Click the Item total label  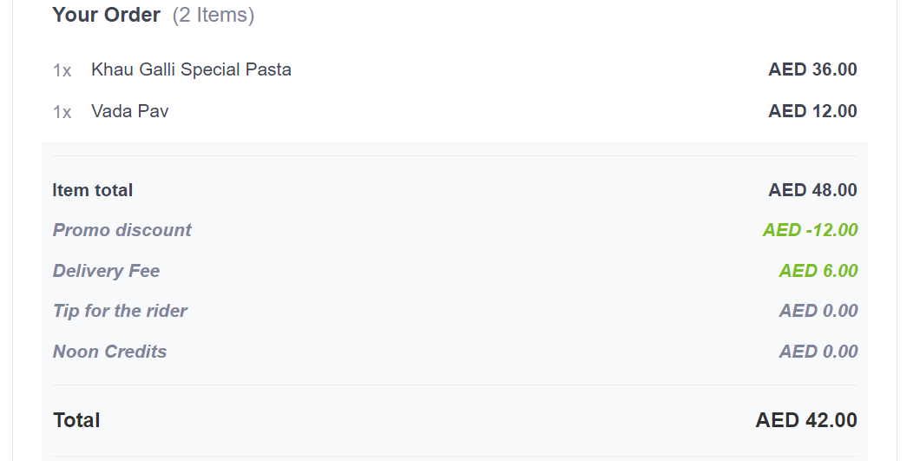93,190
